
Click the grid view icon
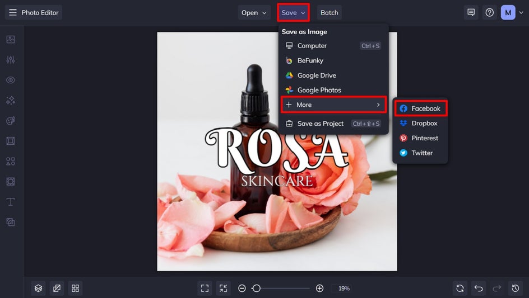coord(75,288)
